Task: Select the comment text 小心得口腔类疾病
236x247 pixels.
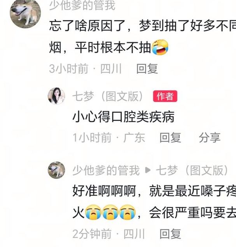Action: pyautogui.click(x=123, y=117)
